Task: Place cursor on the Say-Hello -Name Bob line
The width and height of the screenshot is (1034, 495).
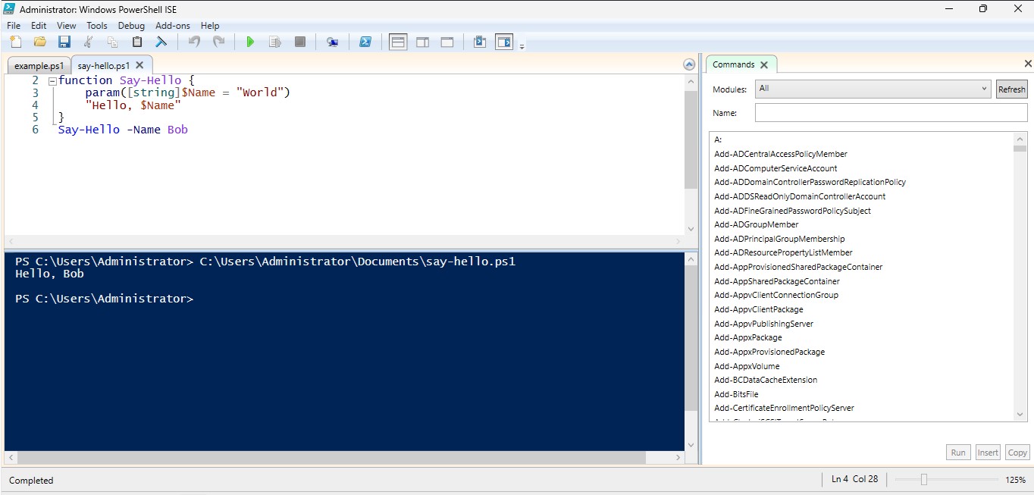Action: pyautogui.click(x=123, y=130)
